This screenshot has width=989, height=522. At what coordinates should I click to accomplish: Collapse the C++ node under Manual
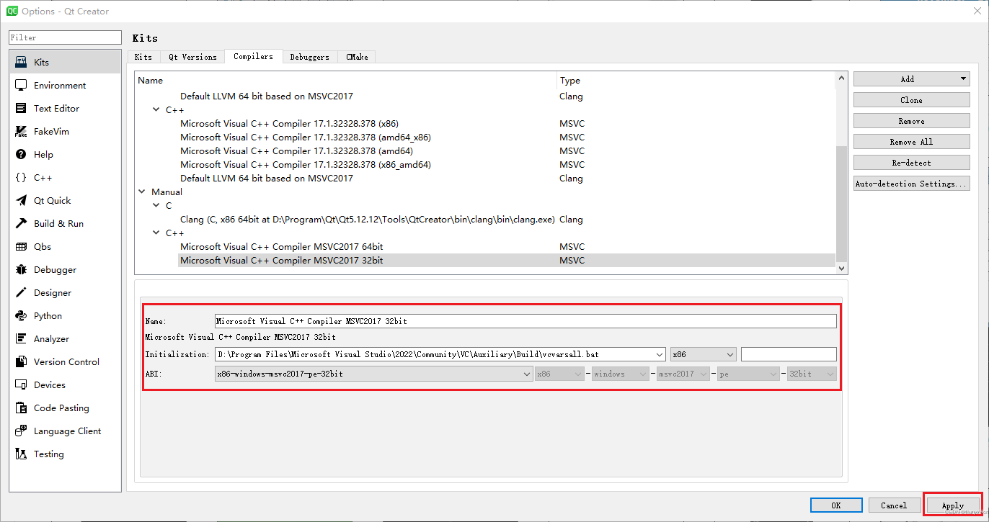(x=156, y=233)
